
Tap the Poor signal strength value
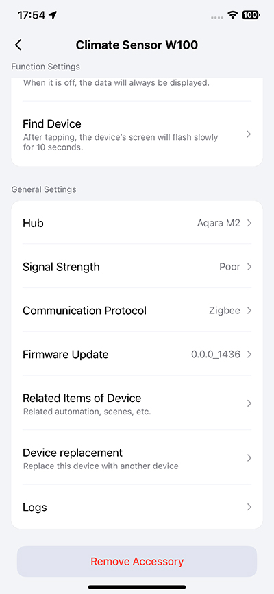(x=229, y=267)
